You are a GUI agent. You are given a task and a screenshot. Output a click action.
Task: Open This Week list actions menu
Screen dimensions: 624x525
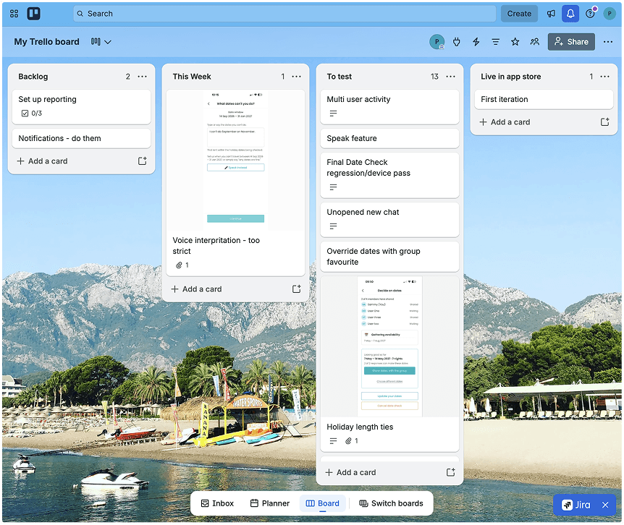click(x=297, y=77)
